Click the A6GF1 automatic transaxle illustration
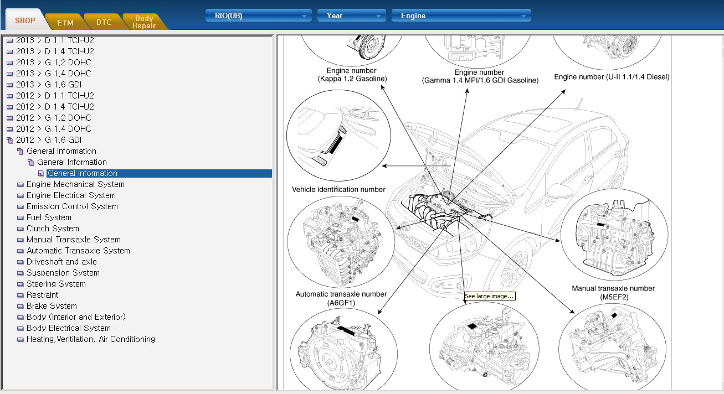This screenshot has width=724, height=394. click(341, 242)
